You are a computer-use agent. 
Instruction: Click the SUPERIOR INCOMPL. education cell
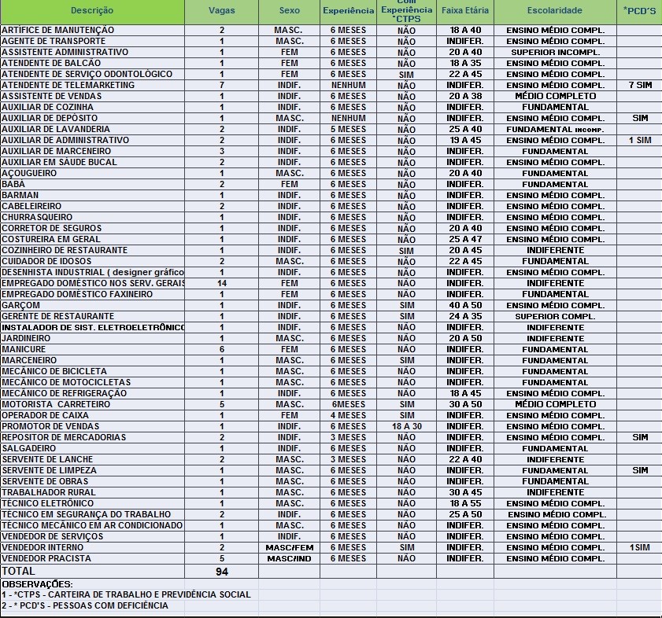point(555,52)
